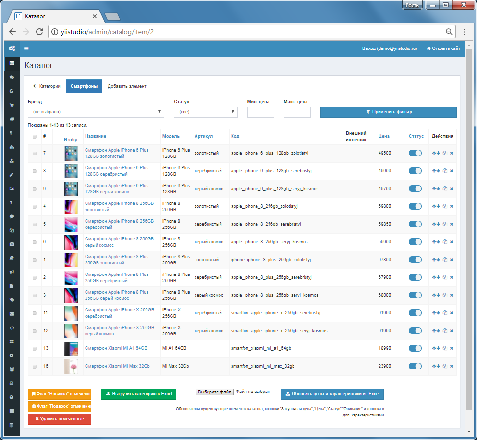Open the shopping cart sidebar icon
Viewport: 477px width, 440px height.
12,105
